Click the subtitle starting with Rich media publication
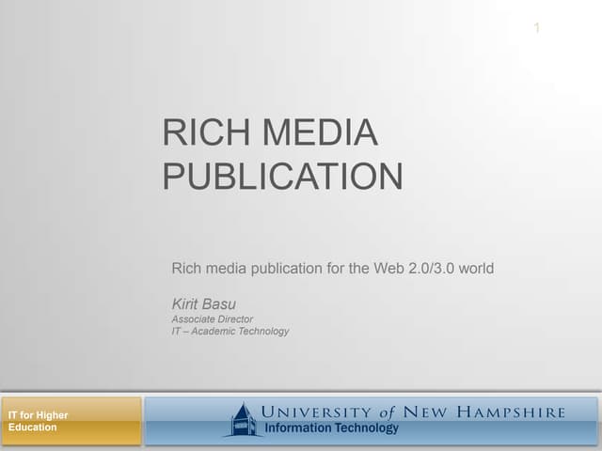Image resolution: width=602 pixels, height=451 pixels. click(x=332, y=269)
